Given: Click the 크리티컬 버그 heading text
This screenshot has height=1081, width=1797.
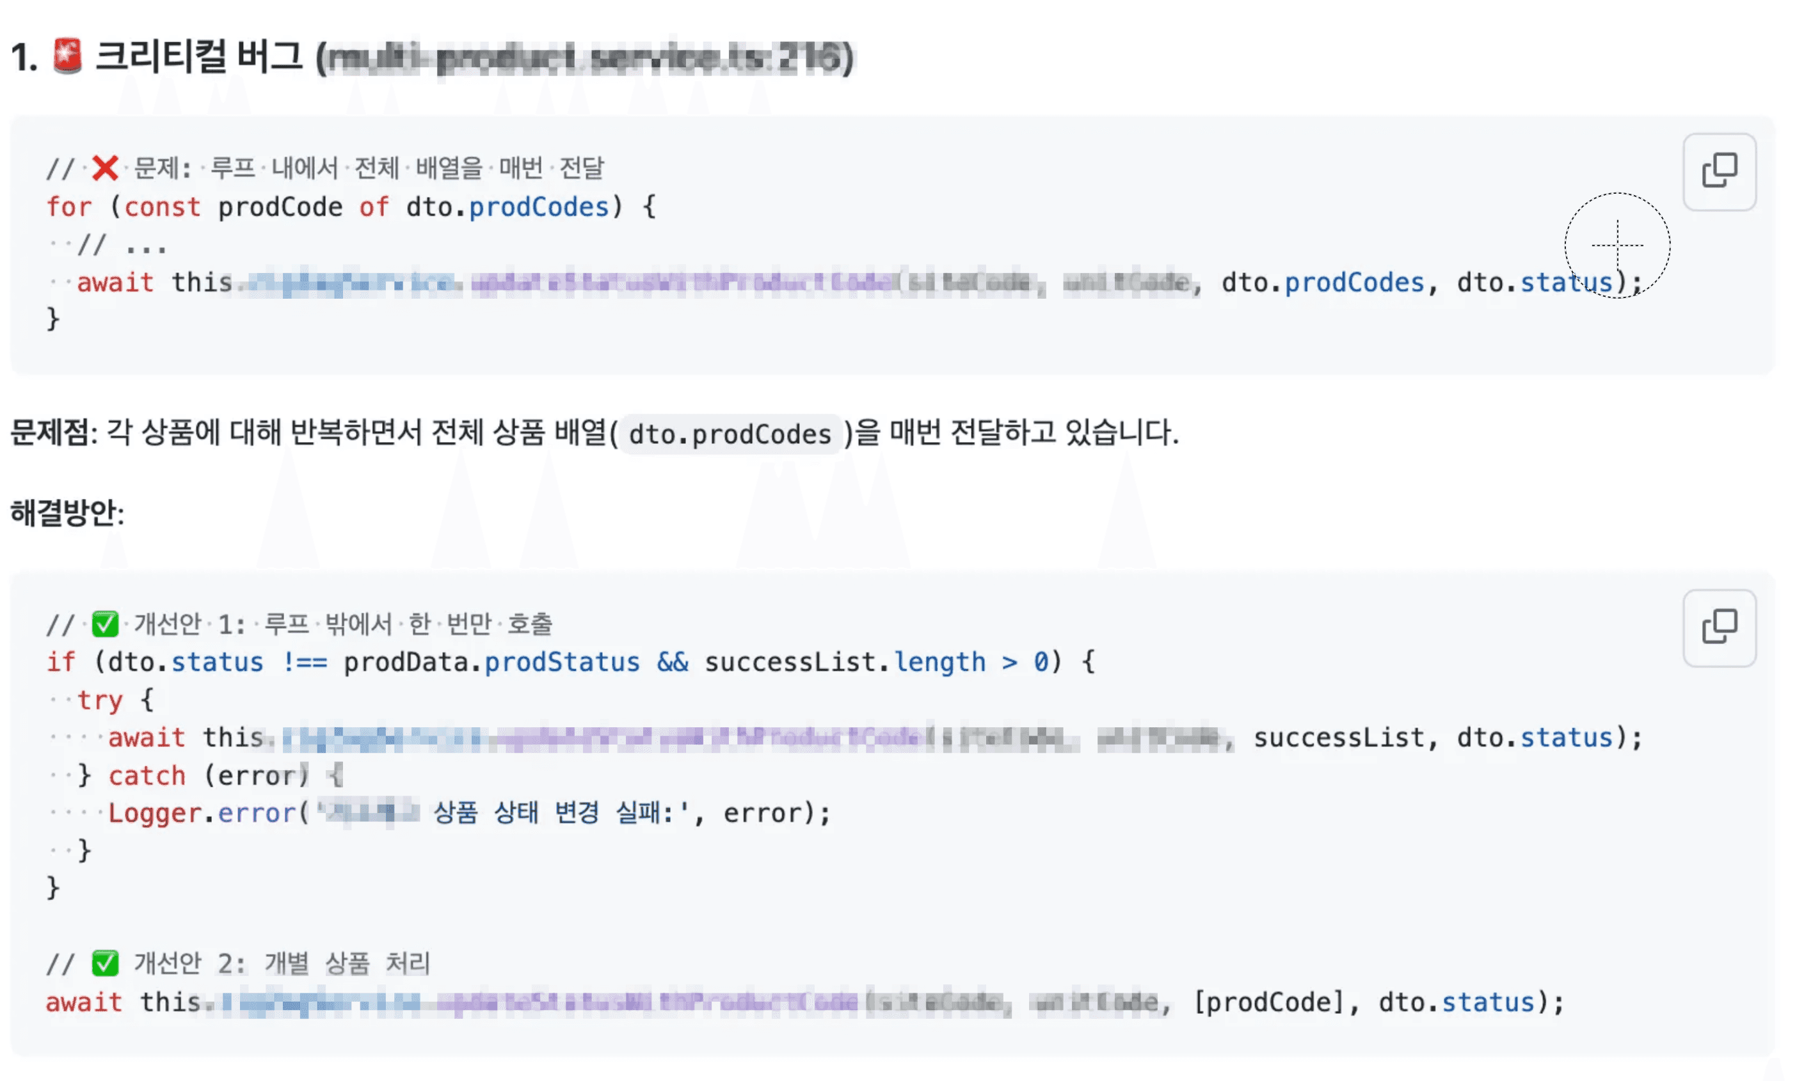Looking at the screenshot, I should [198, 56].
